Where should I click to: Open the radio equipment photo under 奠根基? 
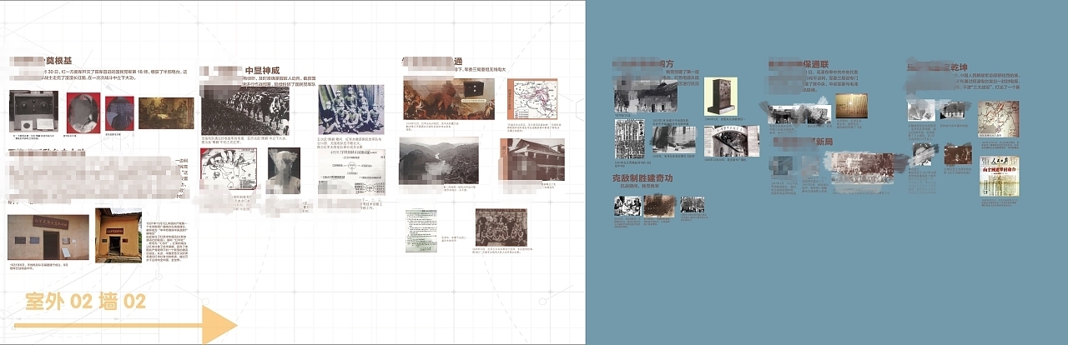coord(33,112)
